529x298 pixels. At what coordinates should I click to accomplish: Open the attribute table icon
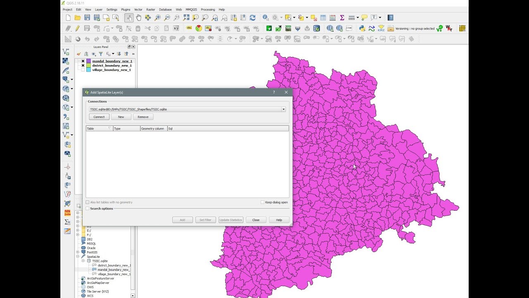[x=323, y=18]
